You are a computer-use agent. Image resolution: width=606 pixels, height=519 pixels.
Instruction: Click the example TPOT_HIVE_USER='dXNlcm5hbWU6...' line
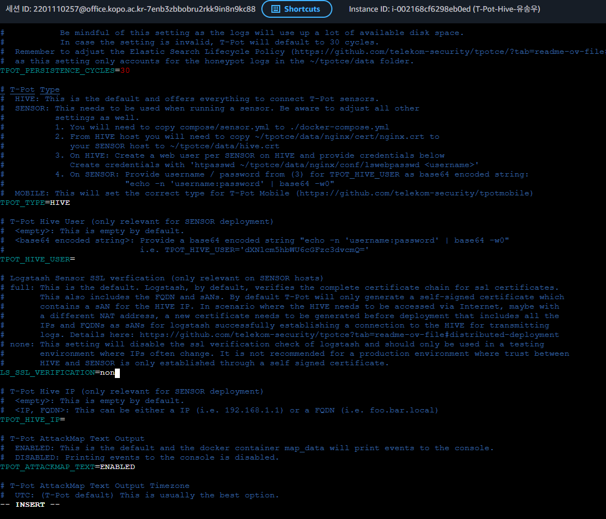coord(185,250)
